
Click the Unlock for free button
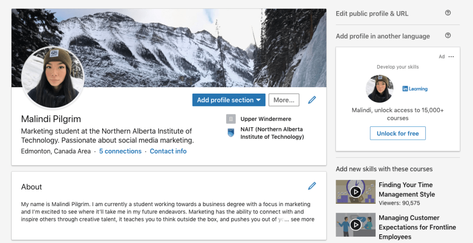[398, 133]
